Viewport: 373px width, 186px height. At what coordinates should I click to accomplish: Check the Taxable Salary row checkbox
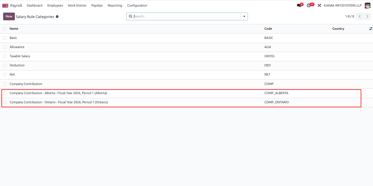[5, 56]
